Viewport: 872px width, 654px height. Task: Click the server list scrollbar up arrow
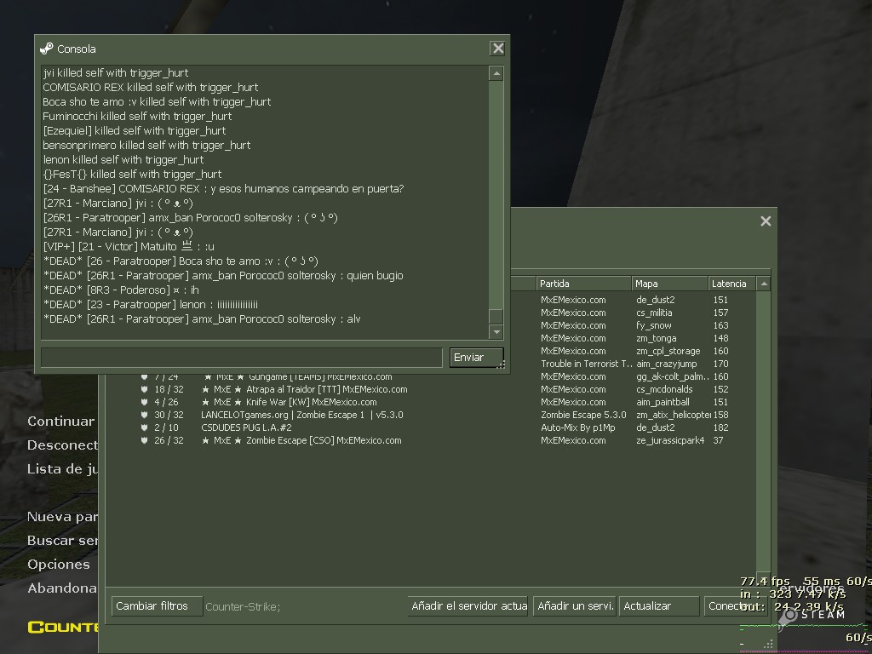click(764, 284)
